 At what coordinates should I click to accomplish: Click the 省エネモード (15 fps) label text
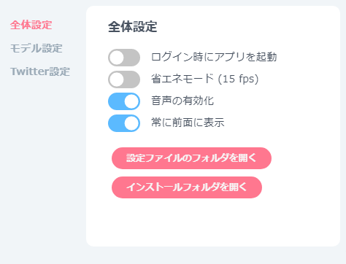[x=204, y=79]
